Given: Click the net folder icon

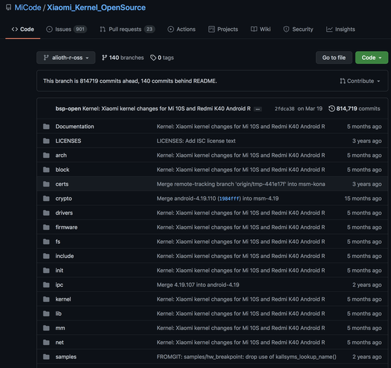Looking at the screenshot, I should point(46,342).
